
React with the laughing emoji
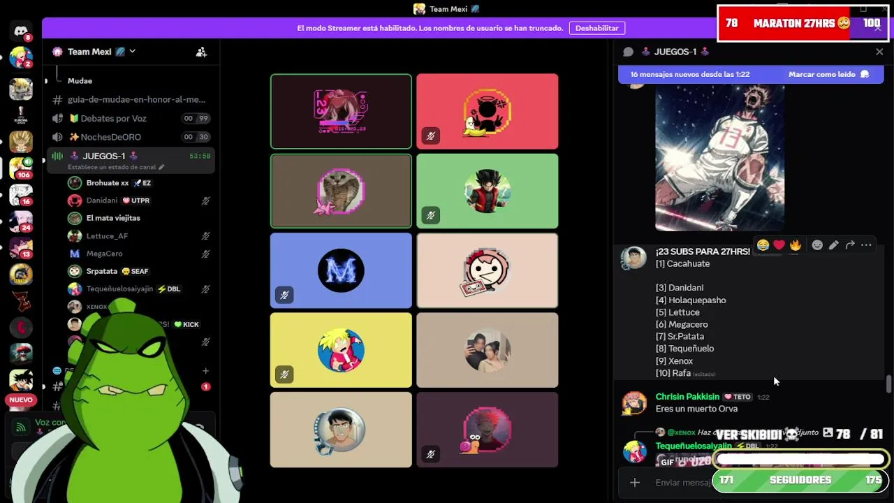tap(763, 245)
